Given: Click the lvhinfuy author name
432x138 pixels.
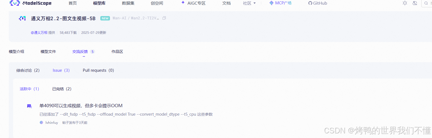Looking at the screenshot, I should [x=52, y=123].
